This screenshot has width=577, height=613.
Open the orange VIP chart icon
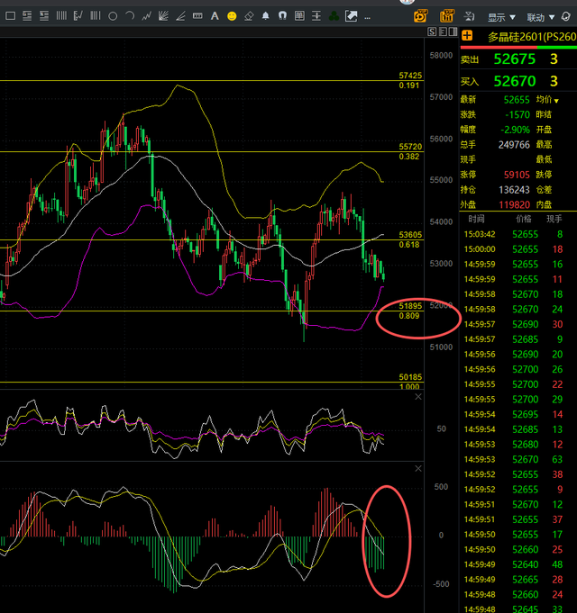click(446, 16)
